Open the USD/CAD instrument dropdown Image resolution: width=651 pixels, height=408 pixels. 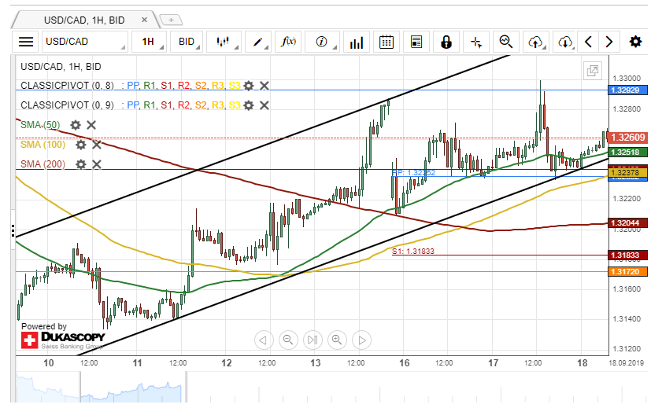(84, 42)
